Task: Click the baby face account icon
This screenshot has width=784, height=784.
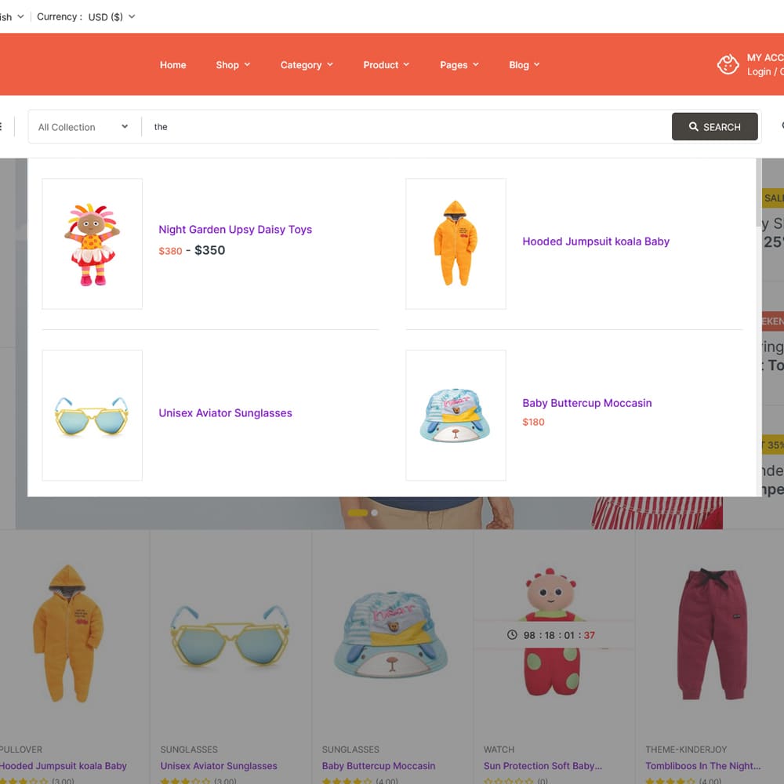Action: point(728,64)
